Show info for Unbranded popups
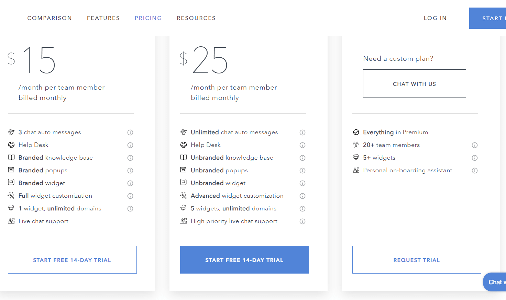Screen dimensions: 506x300 tap(302, 171)
